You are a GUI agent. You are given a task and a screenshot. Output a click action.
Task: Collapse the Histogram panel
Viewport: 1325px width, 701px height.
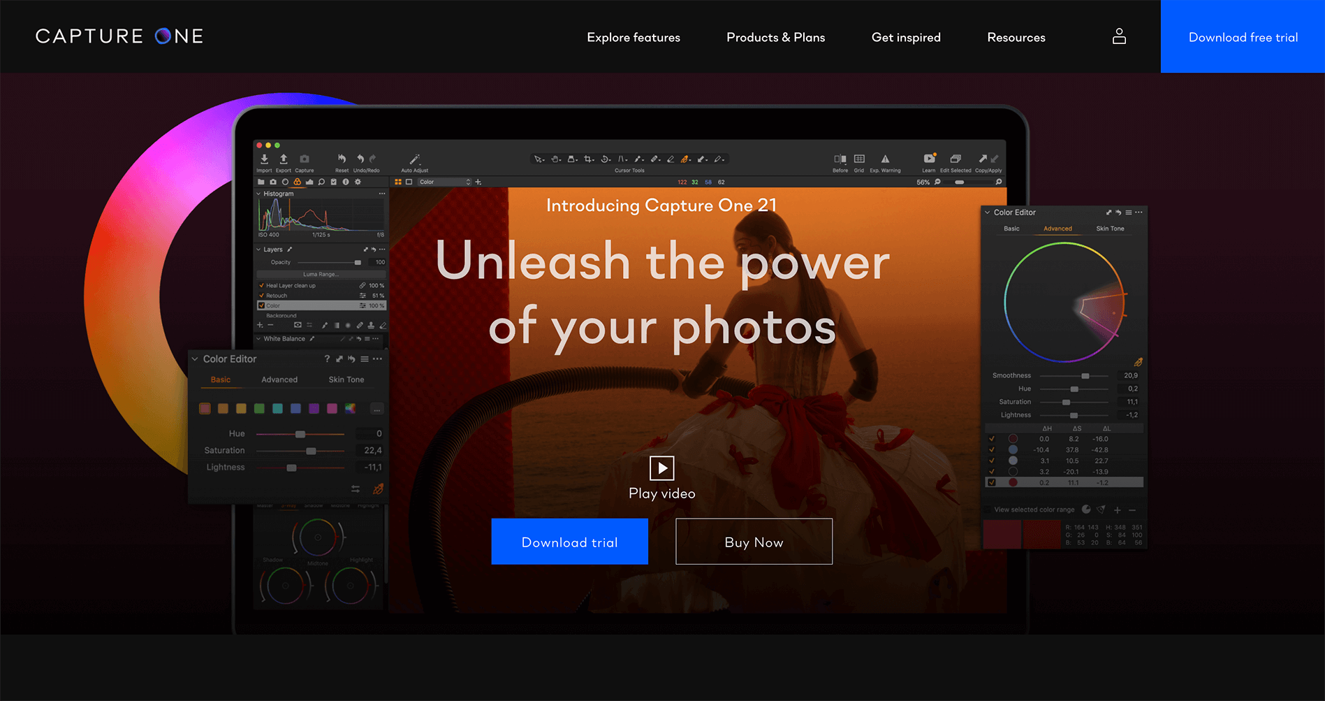pos(258,194)
